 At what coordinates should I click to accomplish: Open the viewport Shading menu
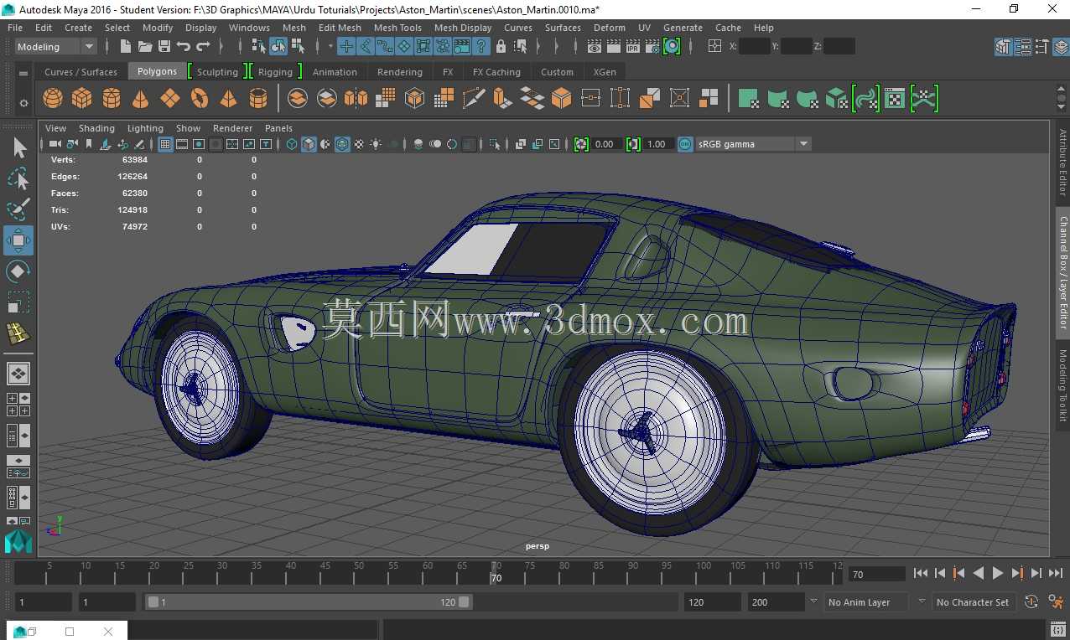(x=96, y=128)
